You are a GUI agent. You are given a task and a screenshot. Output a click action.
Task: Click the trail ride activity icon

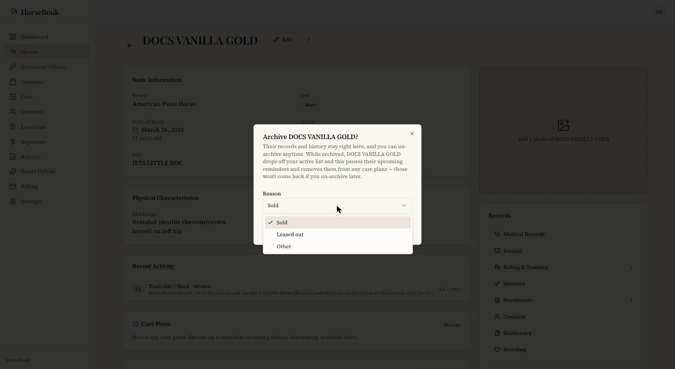[138, 289]
